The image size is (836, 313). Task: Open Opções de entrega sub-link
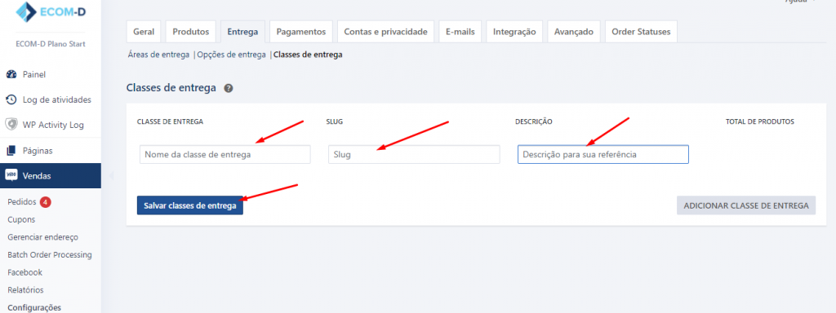pyautogui.click(x=231, y=55)
